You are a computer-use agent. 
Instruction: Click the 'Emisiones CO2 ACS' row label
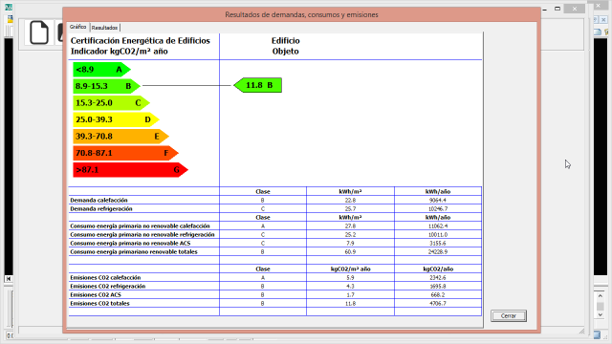tap(96, 295)
